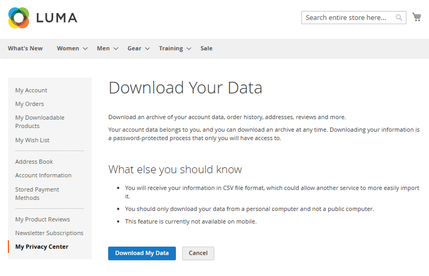
Task: Open Stored Payment Methods link
Action: pos(37,194)
